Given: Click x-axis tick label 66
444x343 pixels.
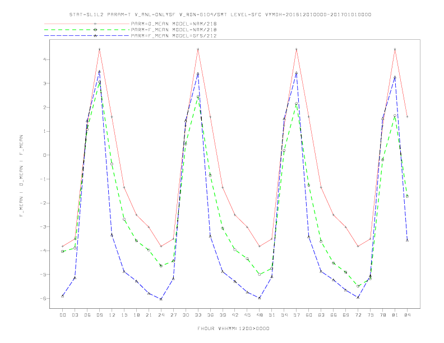Looking at the screenshot, I should pyautogui.click(x=334, y=315).
